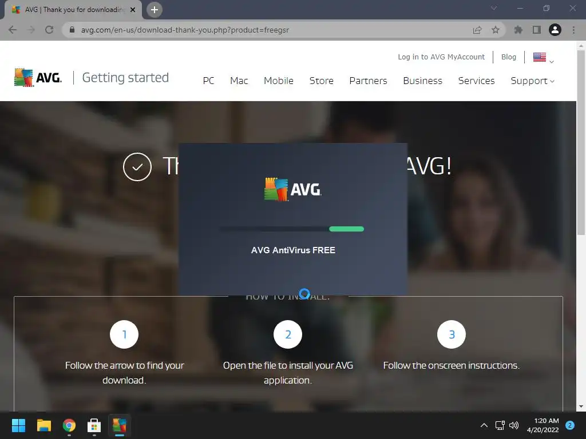Click Chrome icon in taskbar
The image size is (586, 439).
point(69,425)
